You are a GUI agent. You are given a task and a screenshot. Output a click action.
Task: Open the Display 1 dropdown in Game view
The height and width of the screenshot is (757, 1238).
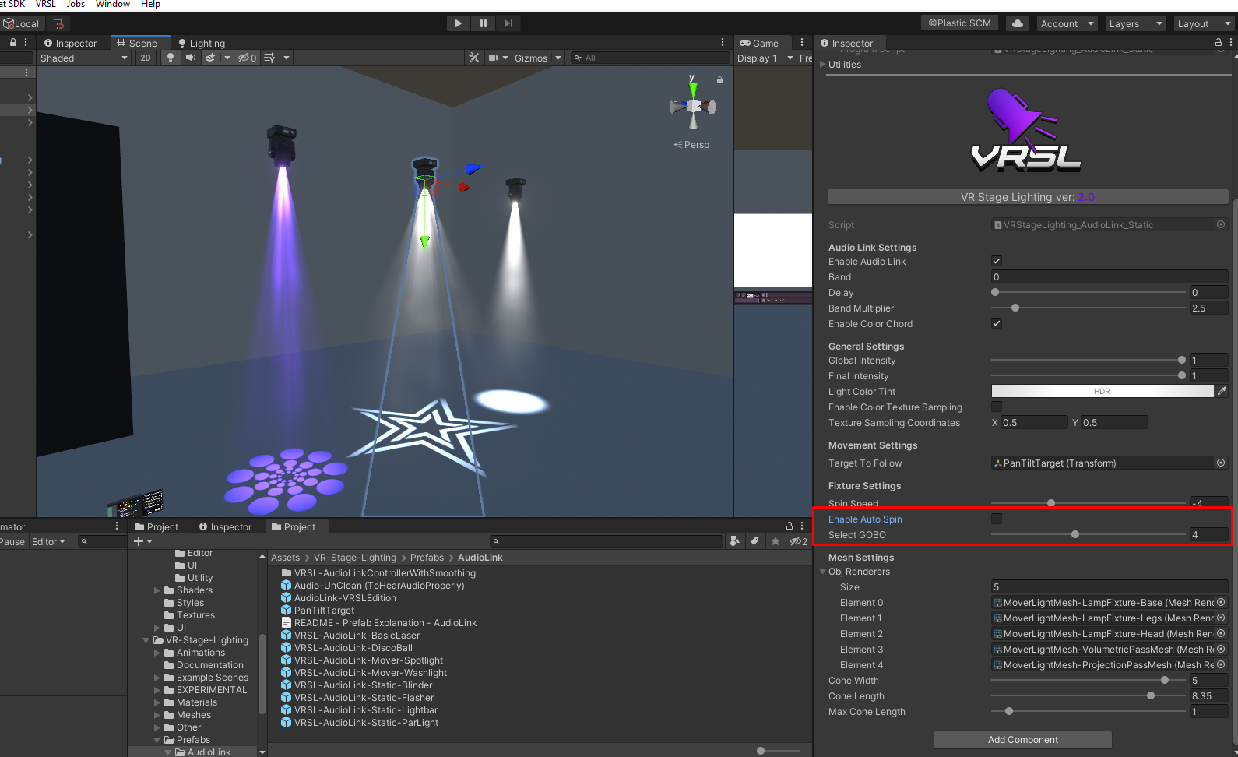pos(765,58)
